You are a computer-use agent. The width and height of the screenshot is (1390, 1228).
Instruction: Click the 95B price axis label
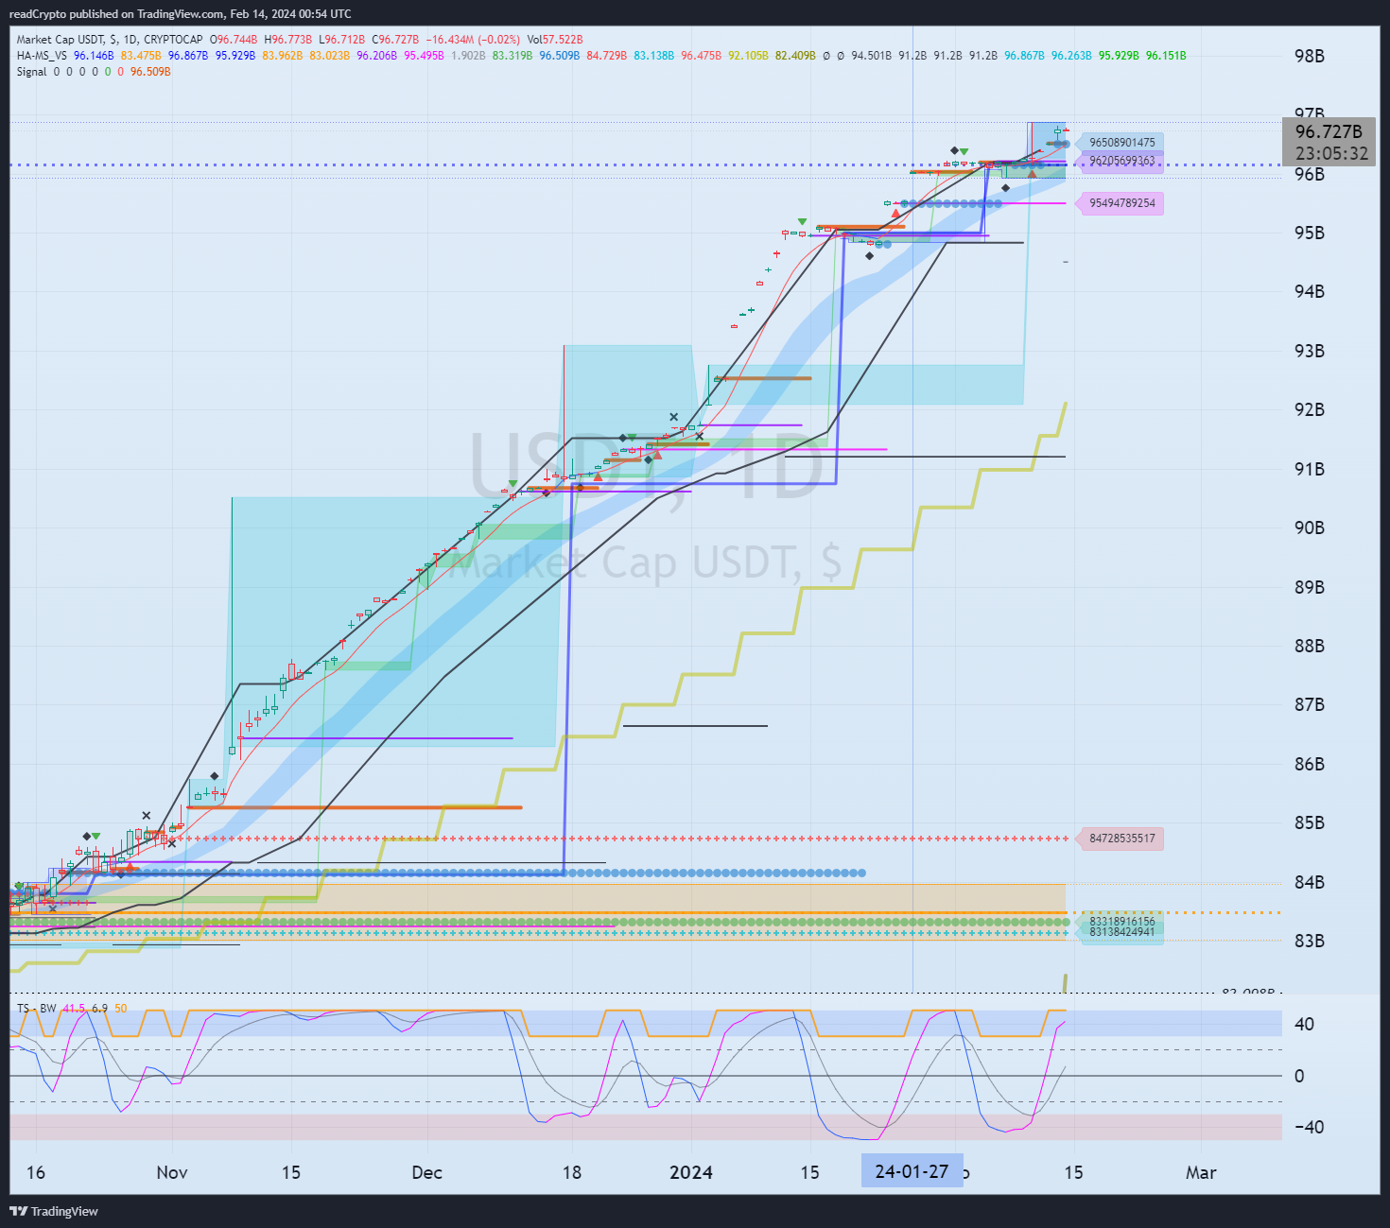tap(1310, 233)
